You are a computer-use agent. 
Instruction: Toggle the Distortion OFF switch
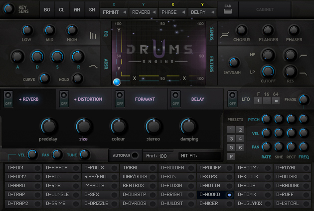tap(64, 99)
